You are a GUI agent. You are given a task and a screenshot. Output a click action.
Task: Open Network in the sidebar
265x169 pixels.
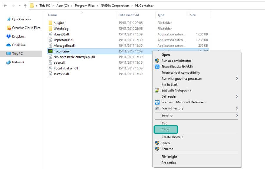pyautogui.click(x=18, y=62)
